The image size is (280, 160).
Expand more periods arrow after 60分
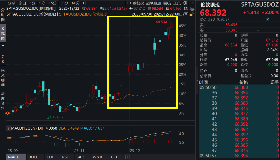[84, 3]
